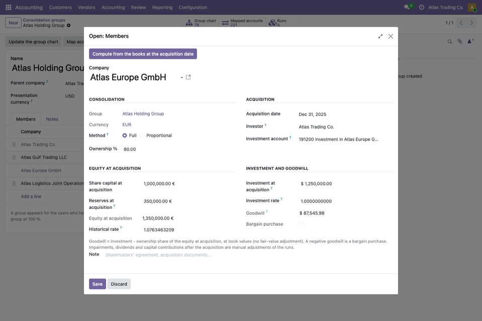
Task: Open the Atlas Trading Co. company switcher
Action: point(446,8)
